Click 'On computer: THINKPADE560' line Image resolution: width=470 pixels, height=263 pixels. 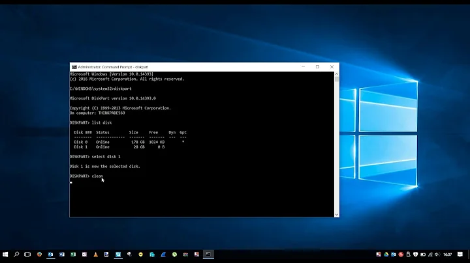coord(97,113)
